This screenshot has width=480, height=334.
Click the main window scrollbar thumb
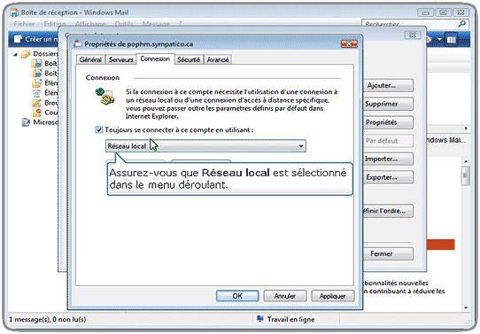pos(466,175)
